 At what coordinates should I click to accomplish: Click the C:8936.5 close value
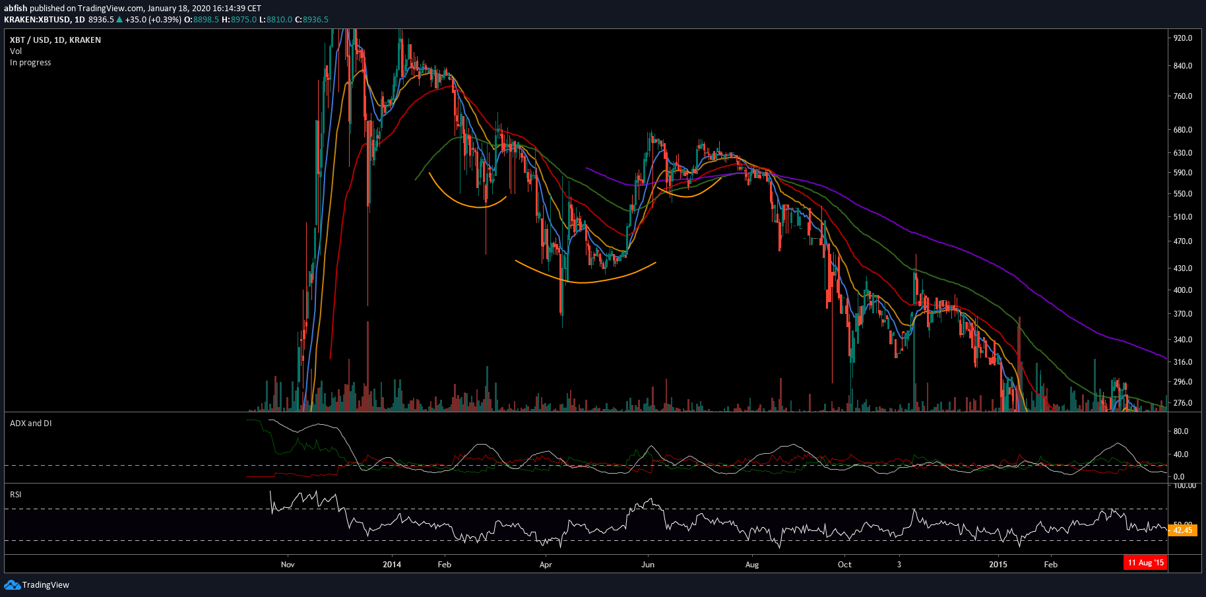click(311, 20)
